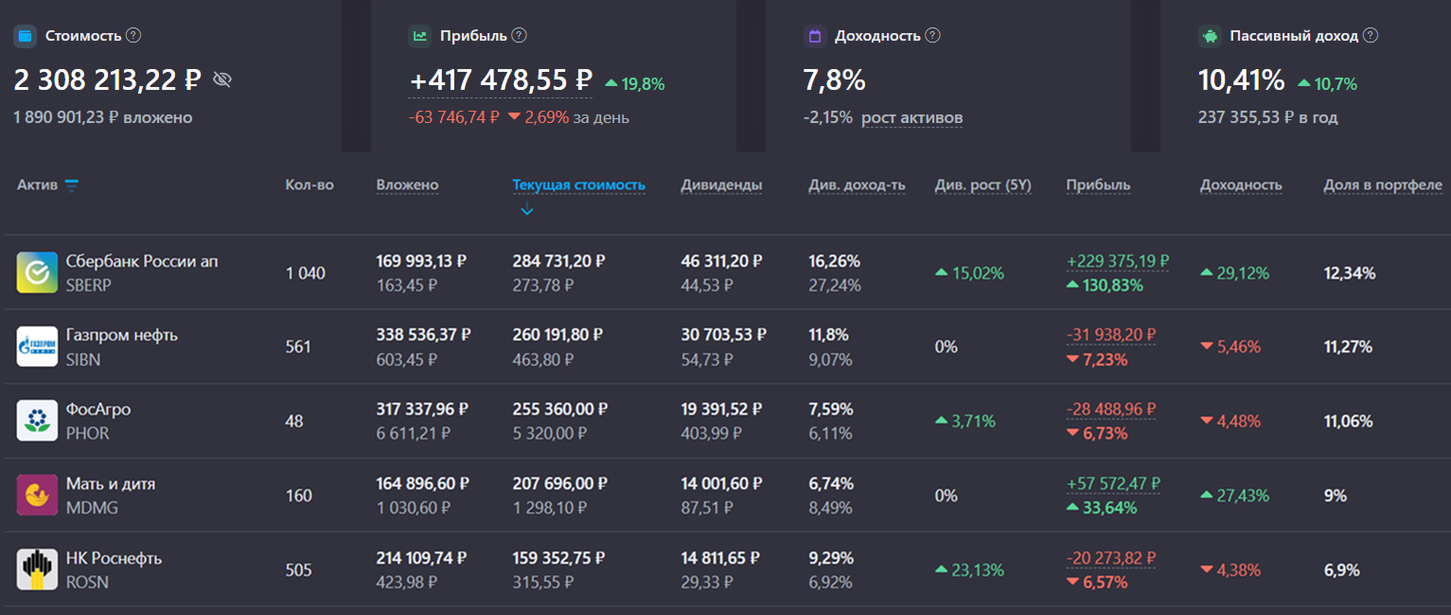Click the +417 478,55 ₽ profit value

(x=501, y=80)
